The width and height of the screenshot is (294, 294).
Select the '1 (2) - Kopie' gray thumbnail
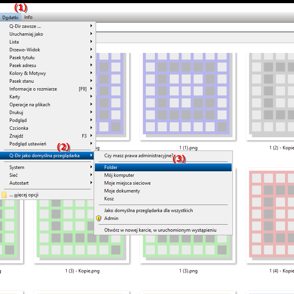(270, 96)
